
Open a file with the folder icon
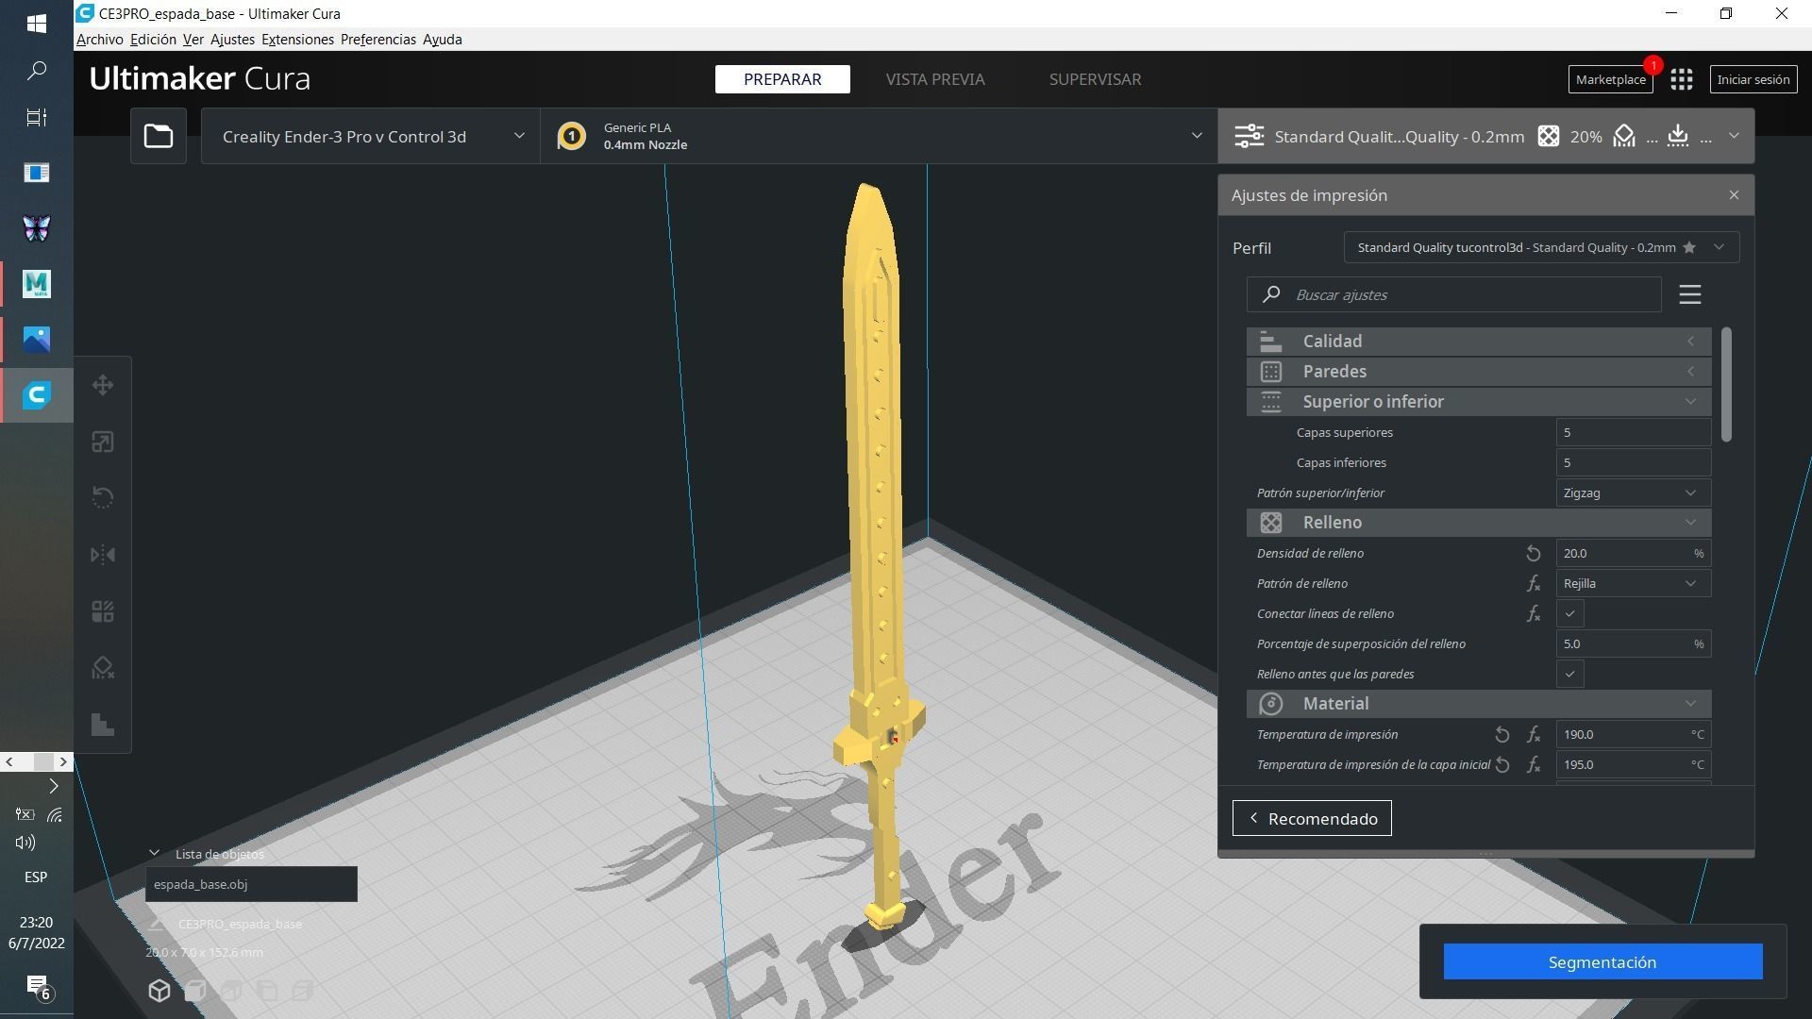[x=158, y=136]
